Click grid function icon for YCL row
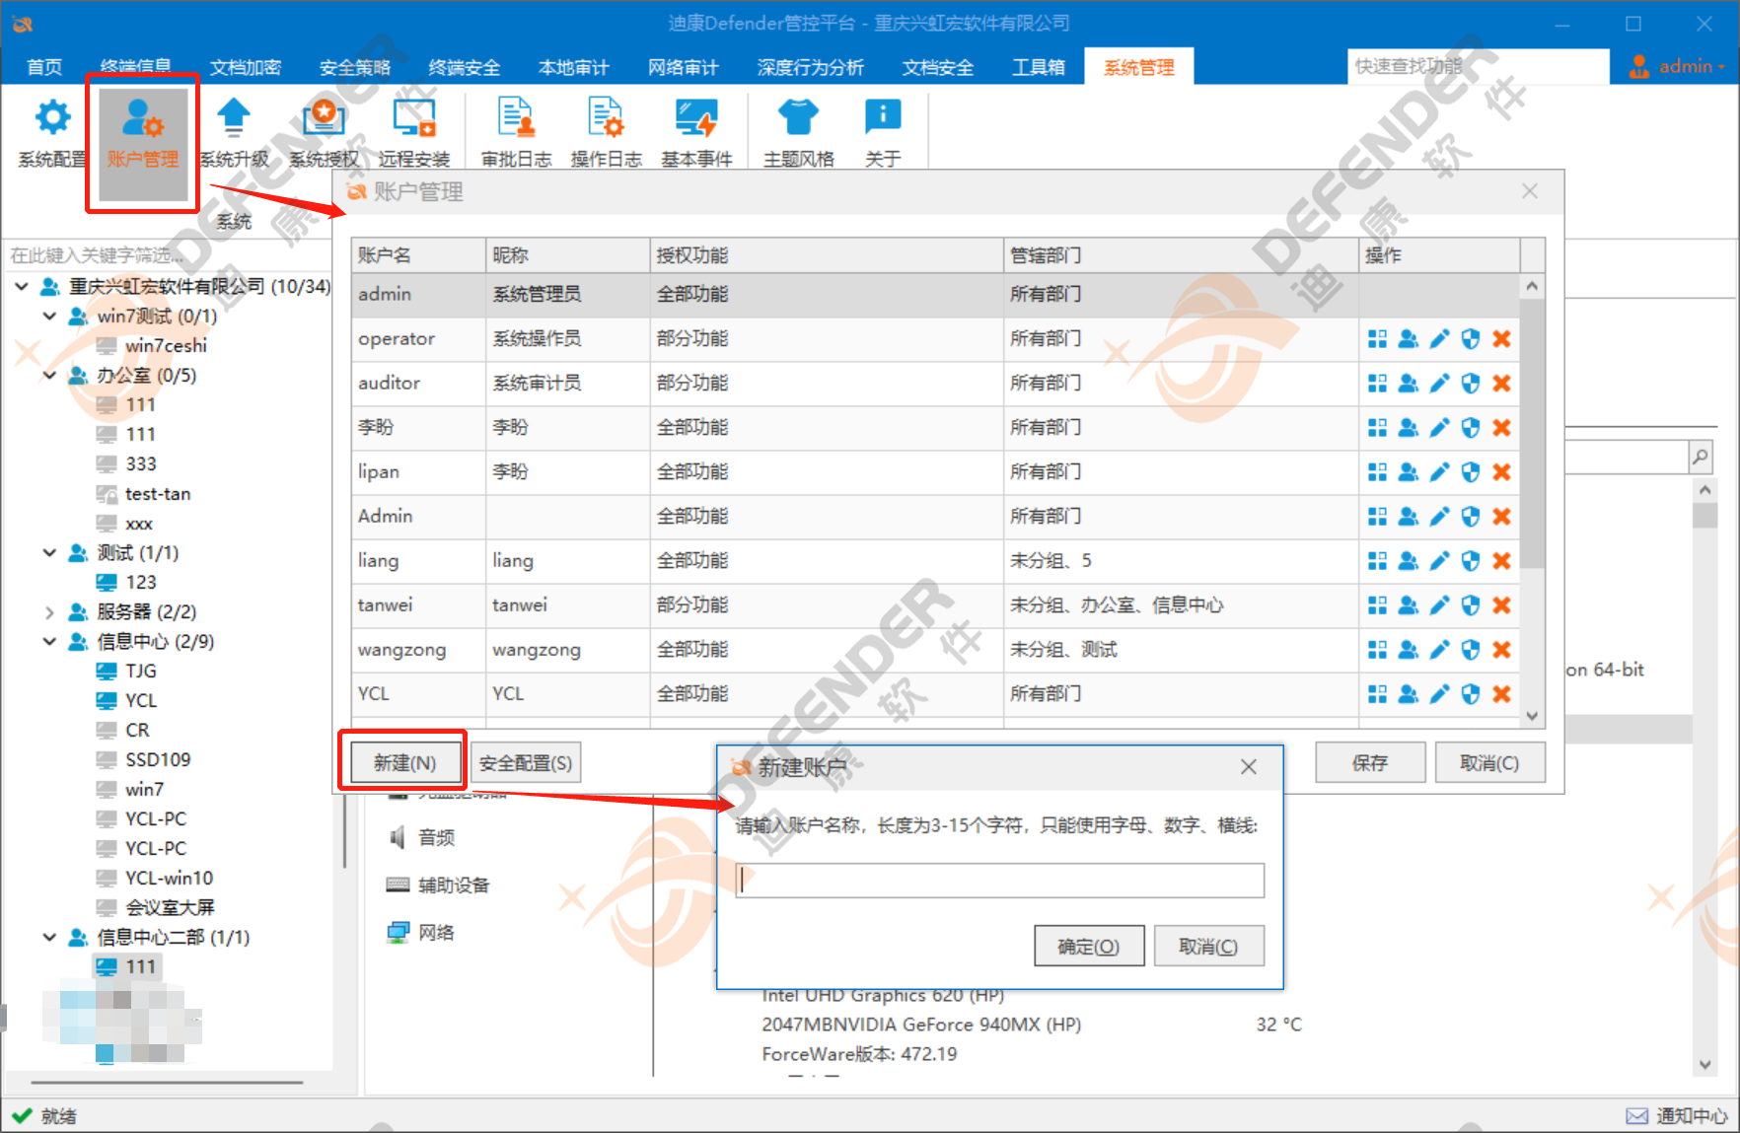 1377,694
